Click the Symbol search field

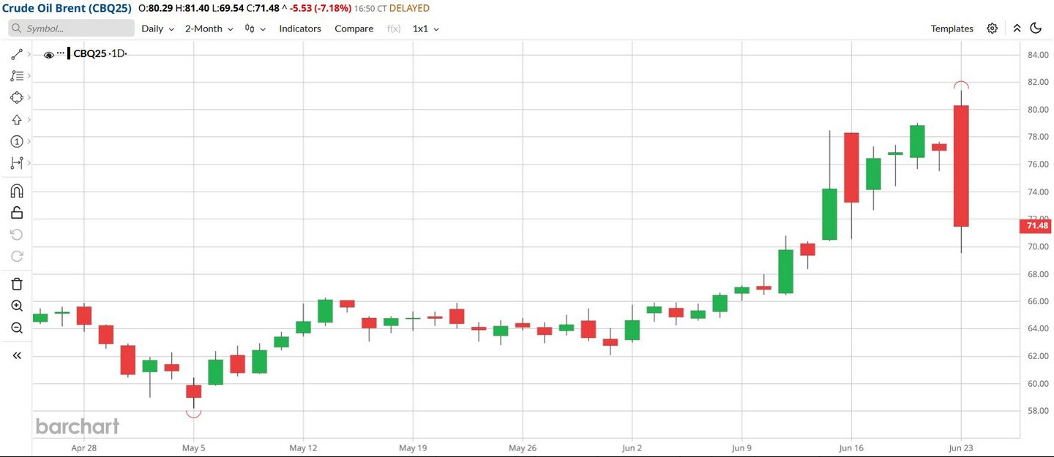[72, 29]
